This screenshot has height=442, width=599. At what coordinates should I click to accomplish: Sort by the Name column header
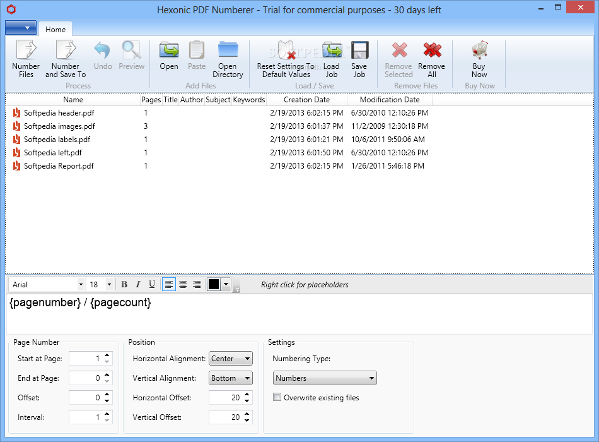click(73, 100)
